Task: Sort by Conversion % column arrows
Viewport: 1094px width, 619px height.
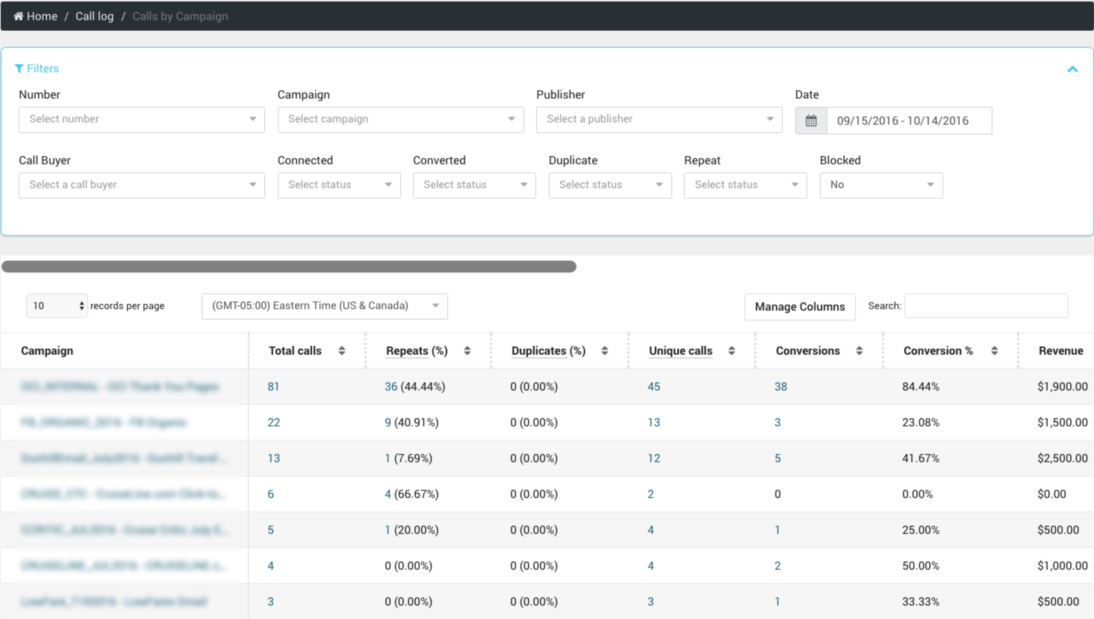Action: (x=995, y=351)
